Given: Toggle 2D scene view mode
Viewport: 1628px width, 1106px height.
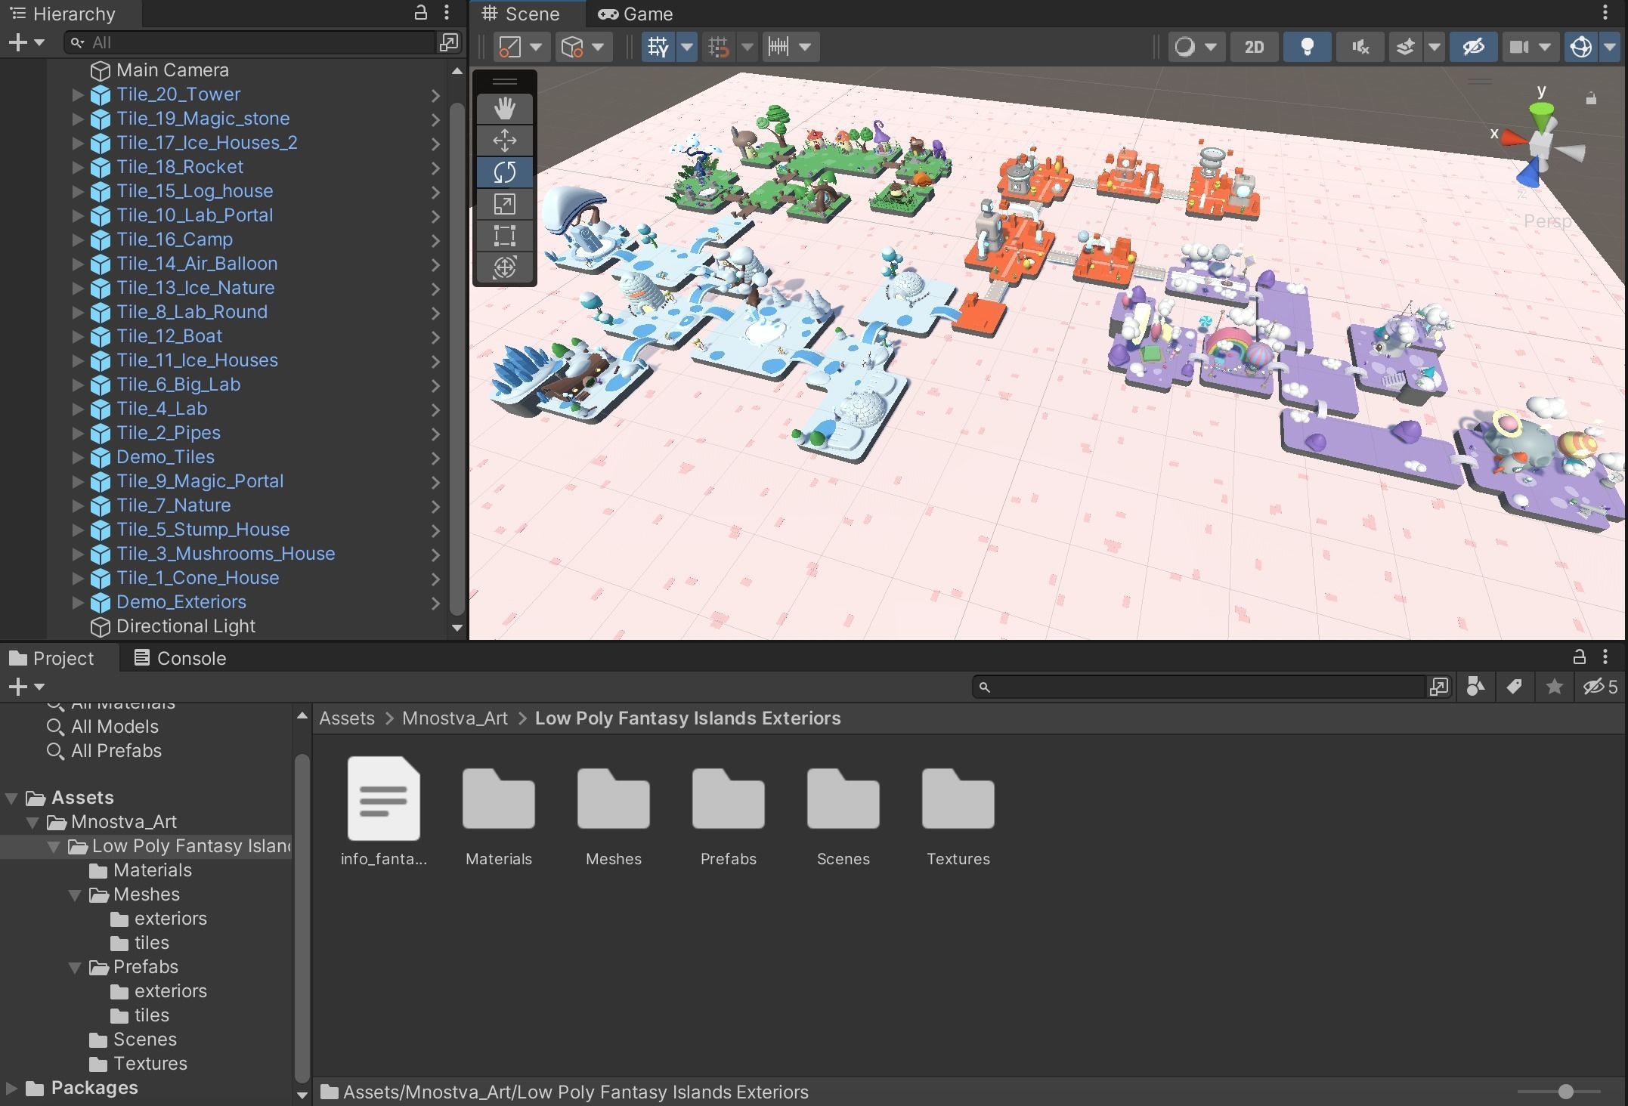Looking at the screenshot, I should click(1254, 47).
